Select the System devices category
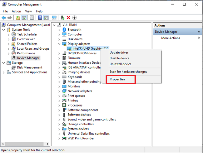Image resolution: width=203 pixels, height=153 pixels. (x=78, y=129)
